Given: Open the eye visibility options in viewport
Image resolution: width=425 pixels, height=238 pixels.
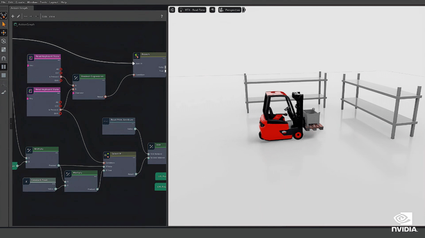Looking at the screenshot, I should [x=212, y=10].
